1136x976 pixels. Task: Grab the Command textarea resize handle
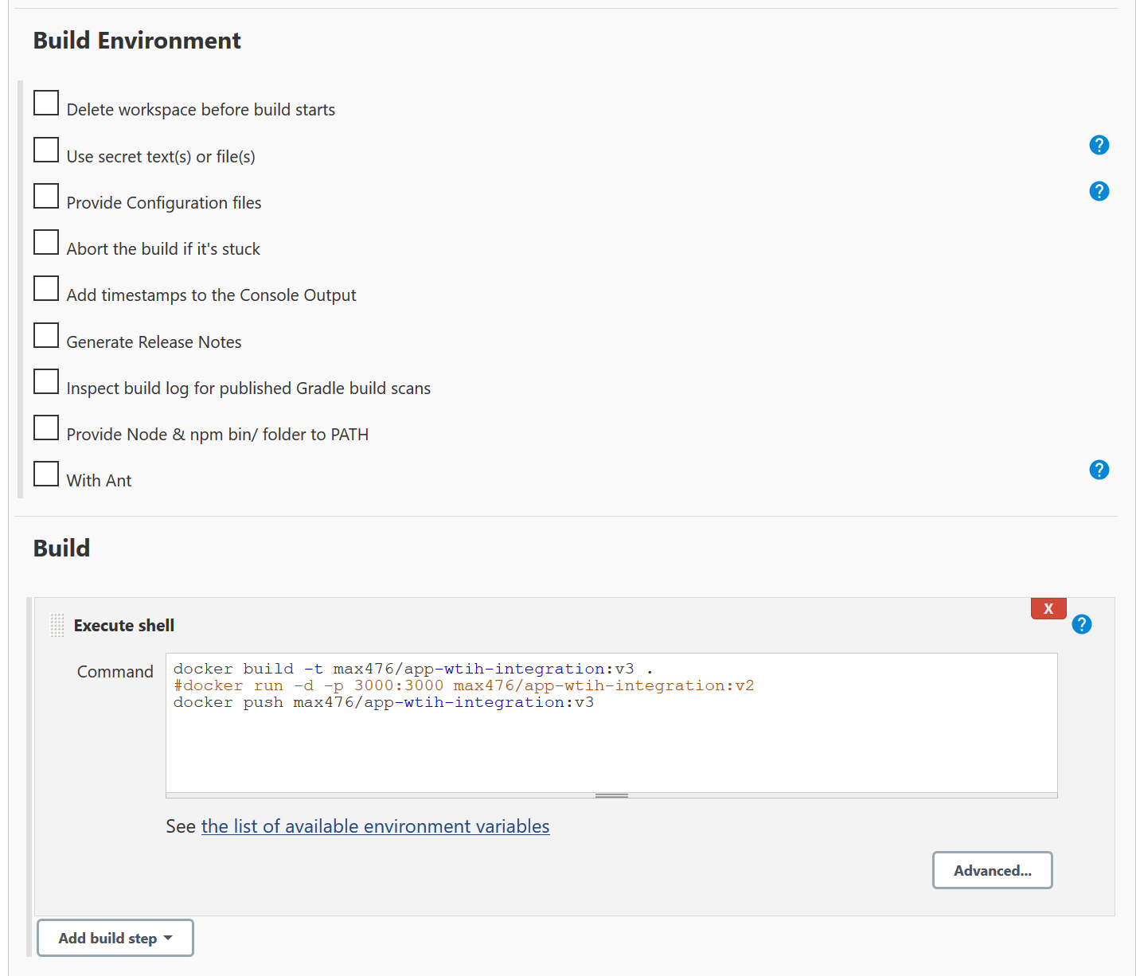pyautogui.click(x=611, y=795)
